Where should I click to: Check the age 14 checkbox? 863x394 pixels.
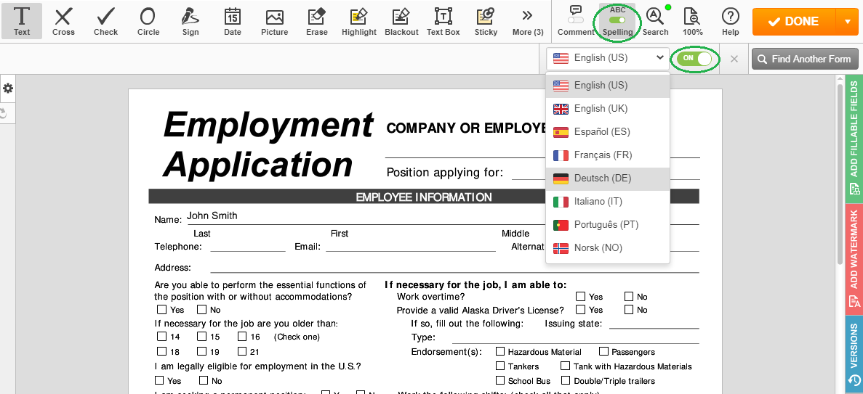(x=161, y=336)
